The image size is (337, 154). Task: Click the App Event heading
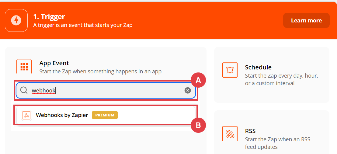pyautogui.click(x=54, y=63)
